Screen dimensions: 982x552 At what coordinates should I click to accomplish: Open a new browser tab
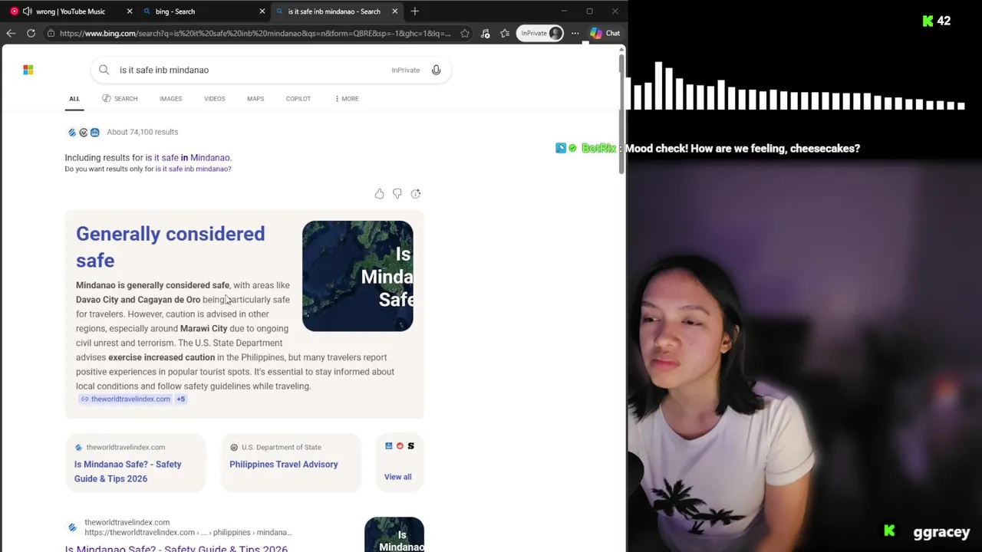tap(415, 11)
